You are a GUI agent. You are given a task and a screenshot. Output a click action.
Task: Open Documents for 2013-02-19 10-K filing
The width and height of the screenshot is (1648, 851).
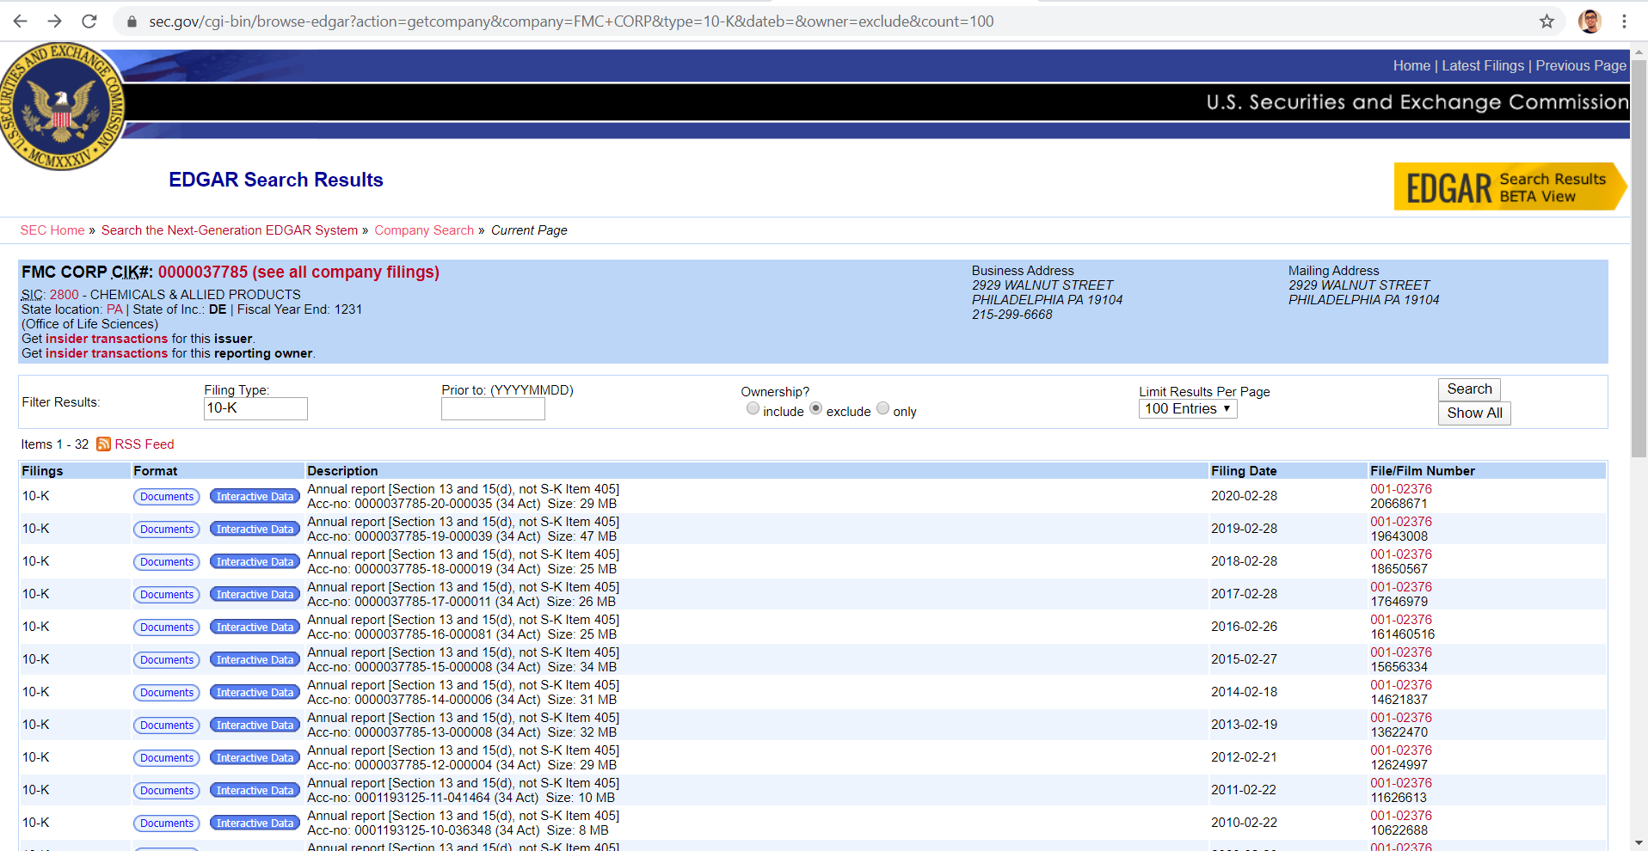167,725
